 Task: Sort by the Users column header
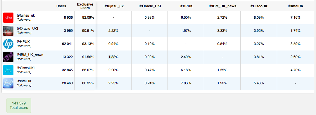pos(61,6)
